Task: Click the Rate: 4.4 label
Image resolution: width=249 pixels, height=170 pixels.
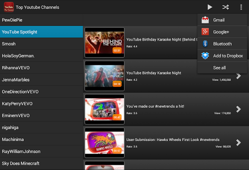Action: (132, 47)
